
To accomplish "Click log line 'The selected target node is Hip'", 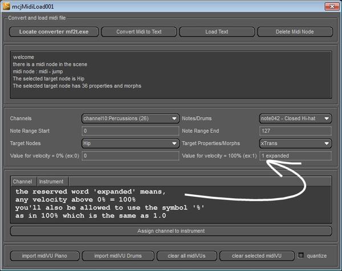I will [48, 79].
